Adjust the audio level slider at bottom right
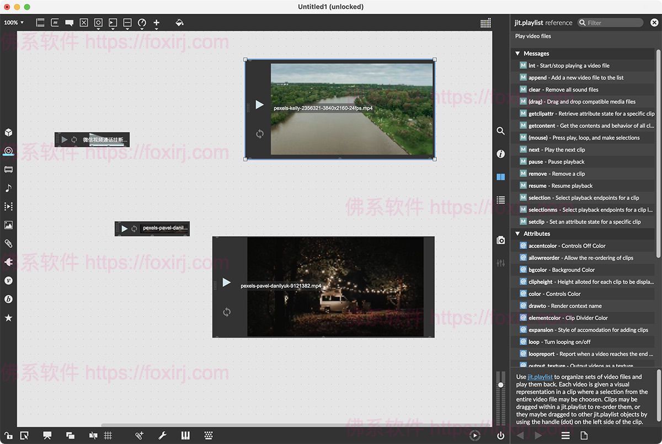This screenshot has width=662, height=444. tap(500, 384)
